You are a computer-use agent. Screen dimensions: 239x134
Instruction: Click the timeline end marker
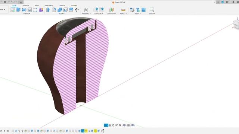click(x=103, y=131)
